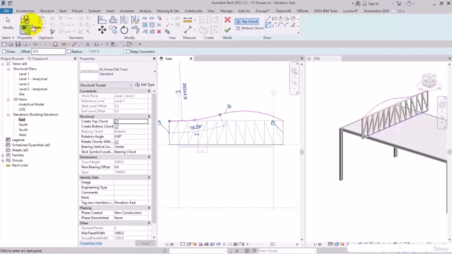Open Type Properties from the ribbon

[25, 20]
